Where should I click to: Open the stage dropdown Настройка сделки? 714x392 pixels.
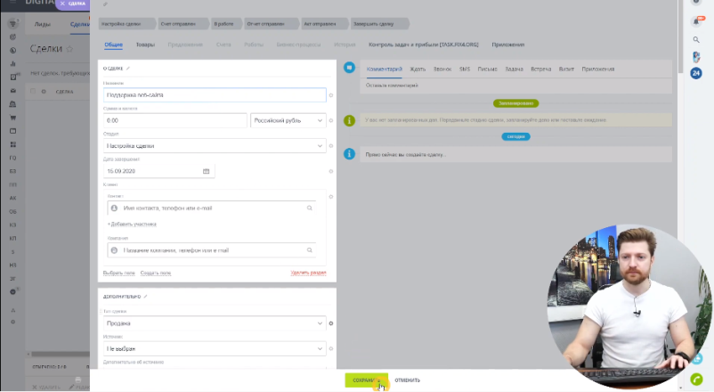(x=215, y=146)
